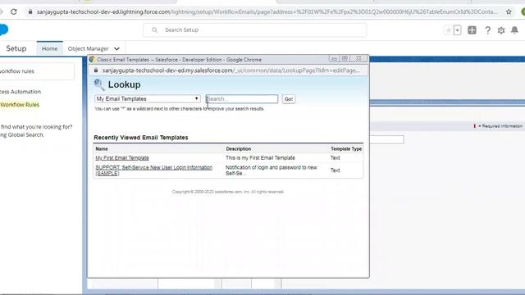Select SUPPORT: Self-Service New User Login link
The height and width of the screenshot is (295, 525).
pyautogui.click(x=153, y=170)
